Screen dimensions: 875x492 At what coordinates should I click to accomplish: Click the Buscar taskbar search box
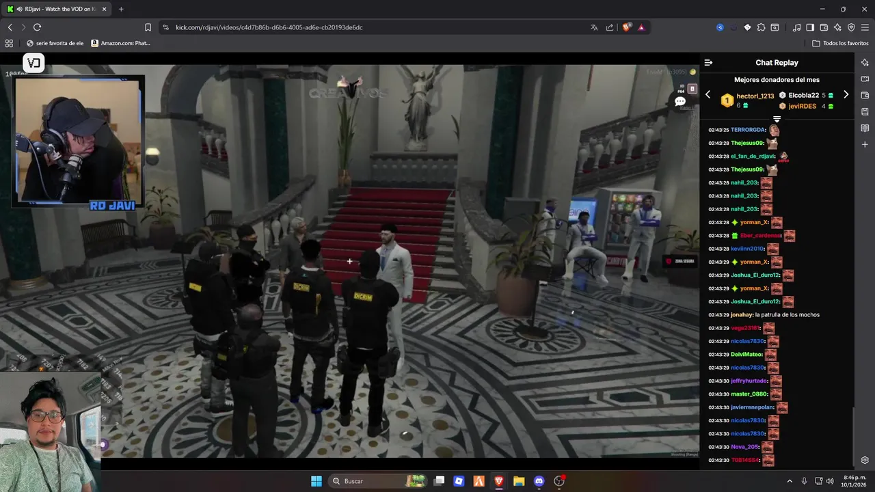coord(377,481)
